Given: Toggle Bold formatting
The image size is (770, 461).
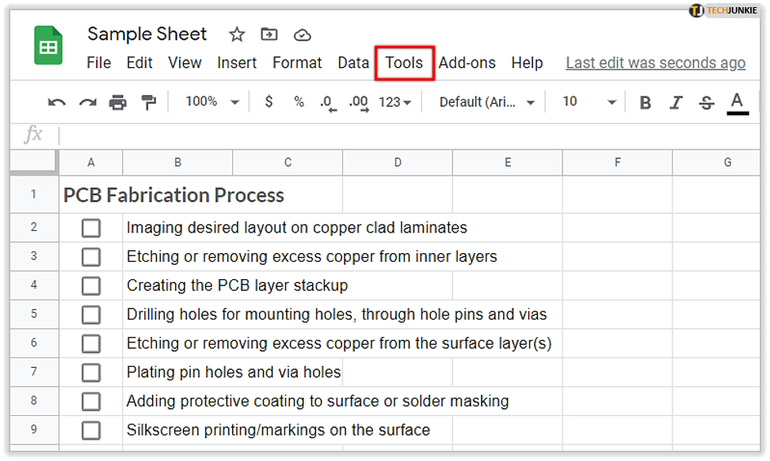Looking at the screenshot, I should coord(646,102).
